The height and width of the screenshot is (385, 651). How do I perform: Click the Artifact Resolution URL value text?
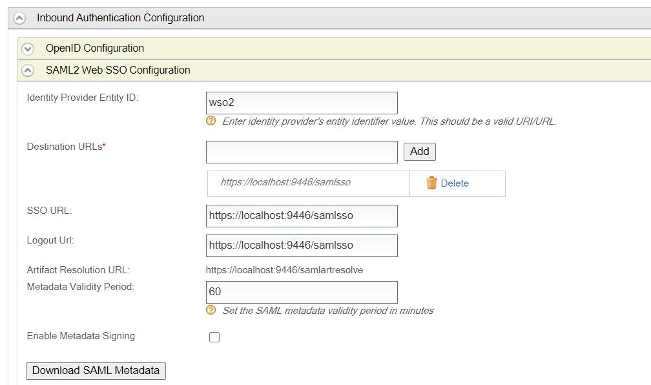coord(284,270)
